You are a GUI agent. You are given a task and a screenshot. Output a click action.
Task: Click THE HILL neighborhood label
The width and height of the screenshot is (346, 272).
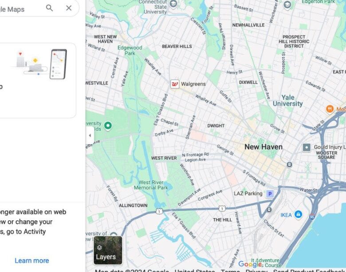click(x=222, y=220)
